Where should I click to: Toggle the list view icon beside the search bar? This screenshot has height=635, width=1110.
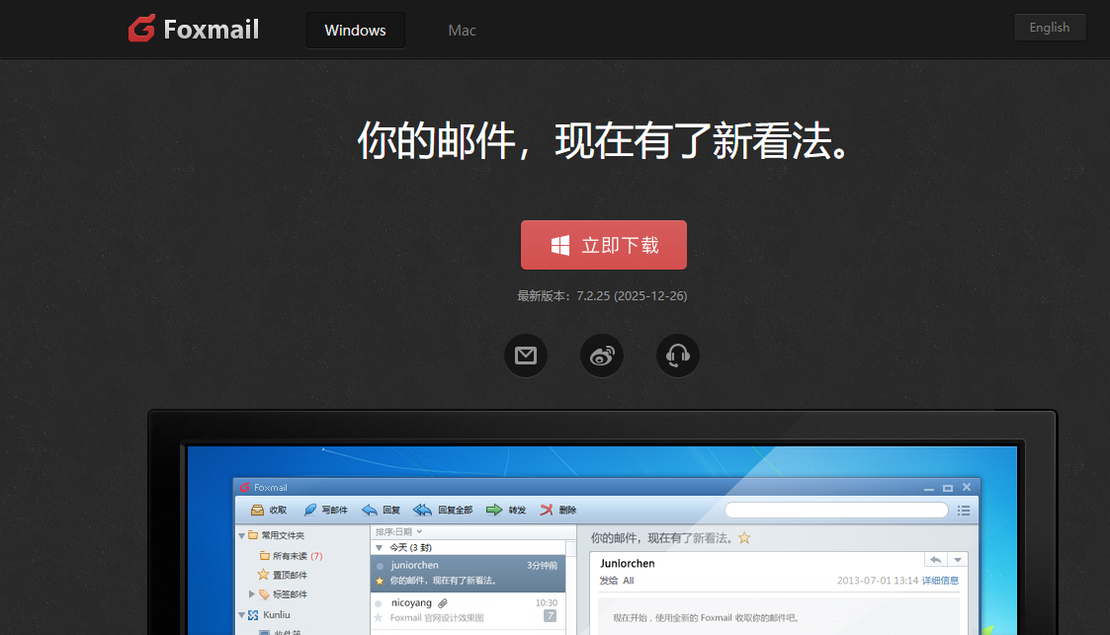964,510
